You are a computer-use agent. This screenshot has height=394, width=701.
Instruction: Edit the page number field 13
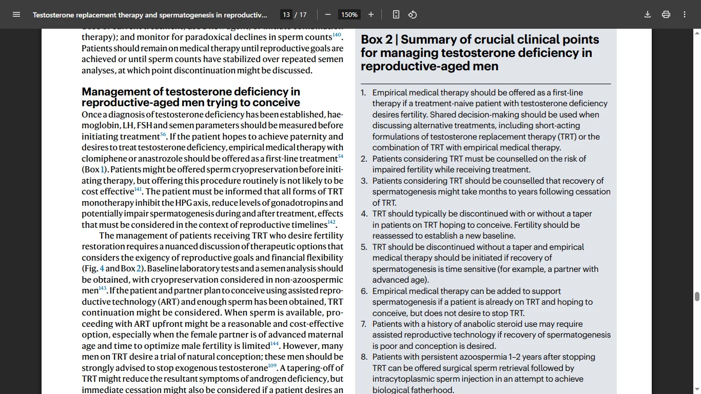coord(286,14)
